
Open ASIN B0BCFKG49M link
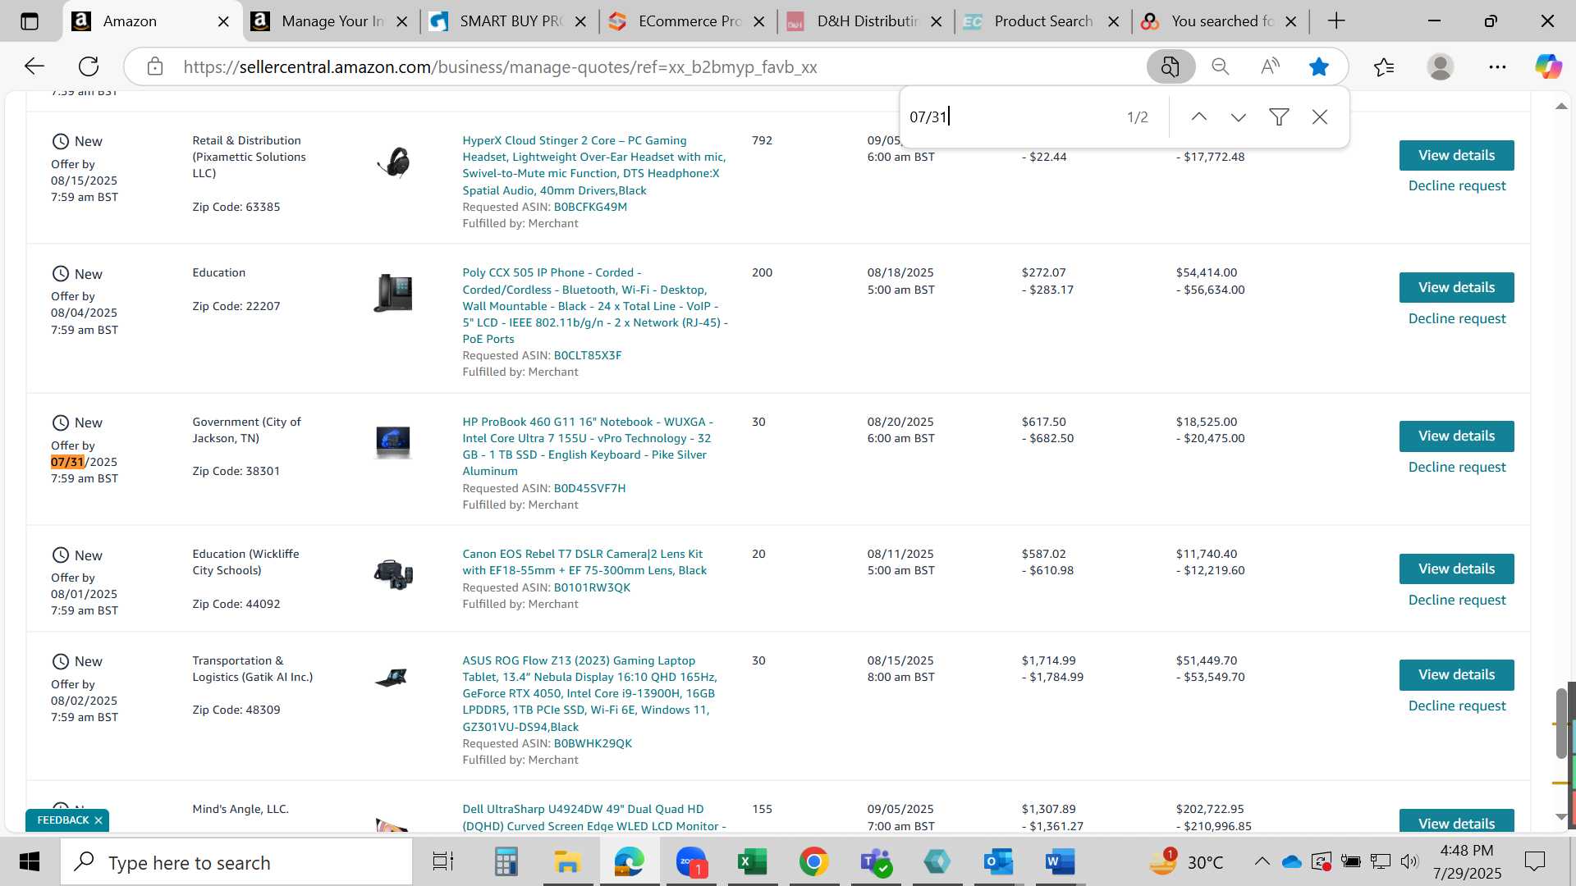pos(590,207)
